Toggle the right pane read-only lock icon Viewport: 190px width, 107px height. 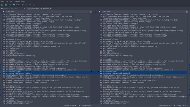(x=187, y=12)
